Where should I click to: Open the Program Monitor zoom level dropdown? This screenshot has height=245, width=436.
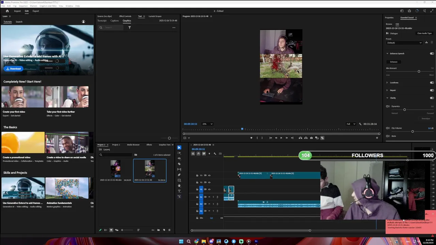pos(207,124)
